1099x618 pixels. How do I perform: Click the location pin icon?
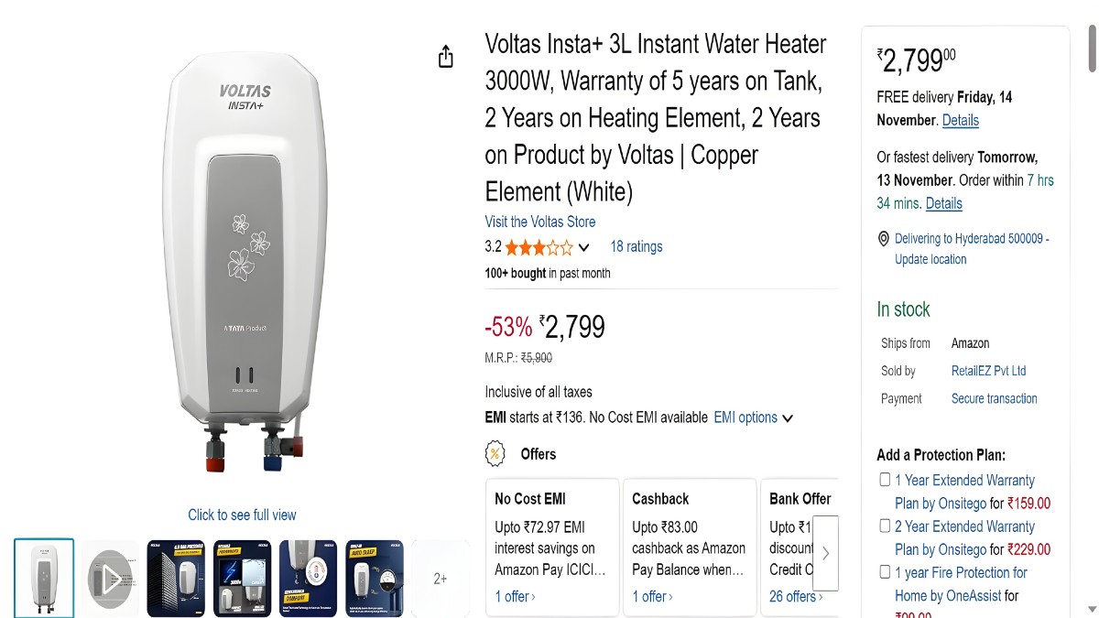point(883,239)
